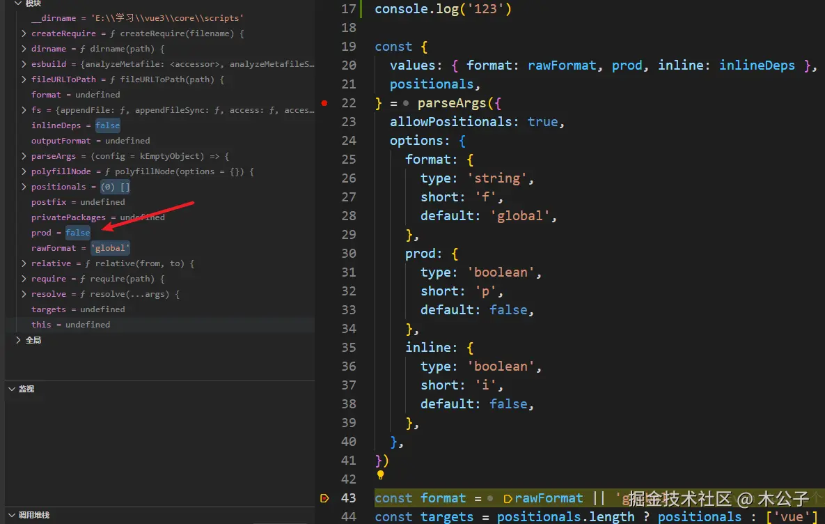Click line number 30 in the gutter
Viewport: 825px width, 524px height.
click(x=348, y=254)
